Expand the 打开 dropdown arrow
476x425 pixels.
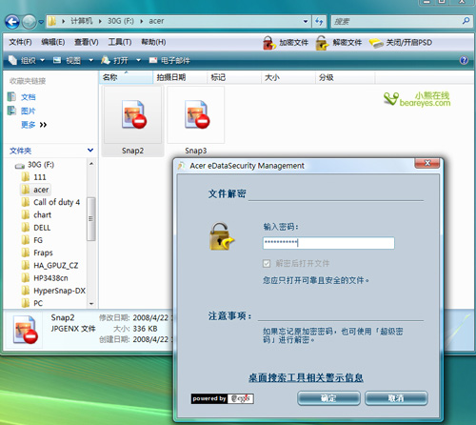[138, 60]
